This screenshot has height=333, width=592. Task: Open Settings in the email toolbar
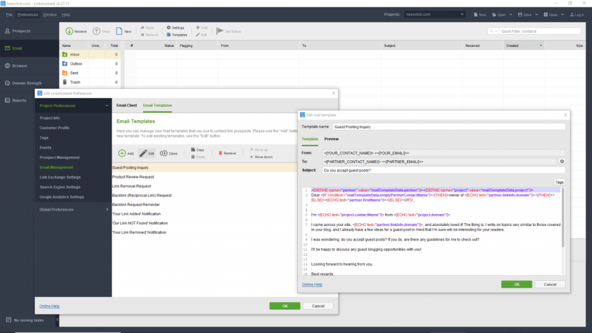[175, 28]
